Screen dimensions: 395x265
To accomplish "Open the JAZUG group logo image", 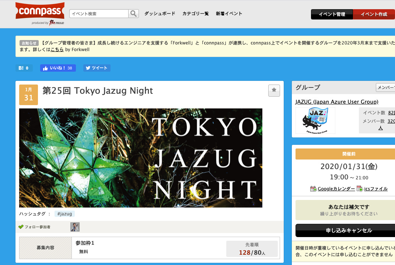I will pyautogui.click(x=315, y=121).
